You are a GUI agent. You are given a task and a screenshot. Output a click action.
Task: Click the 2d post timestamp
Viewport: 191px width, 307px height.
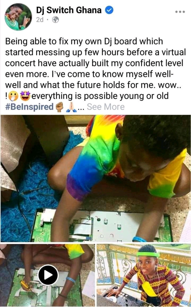(40, 20)
